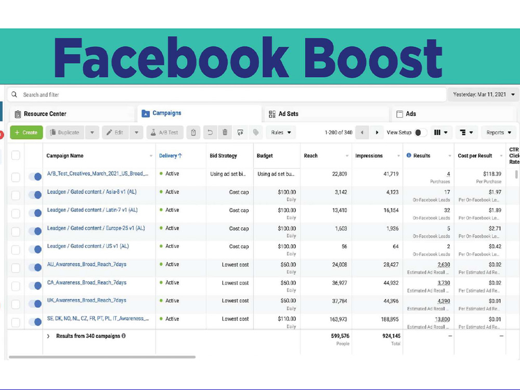Open Leadgen Gated content Latin-7 campaign
The image size is (520, 390).
[x=92, y=210]
